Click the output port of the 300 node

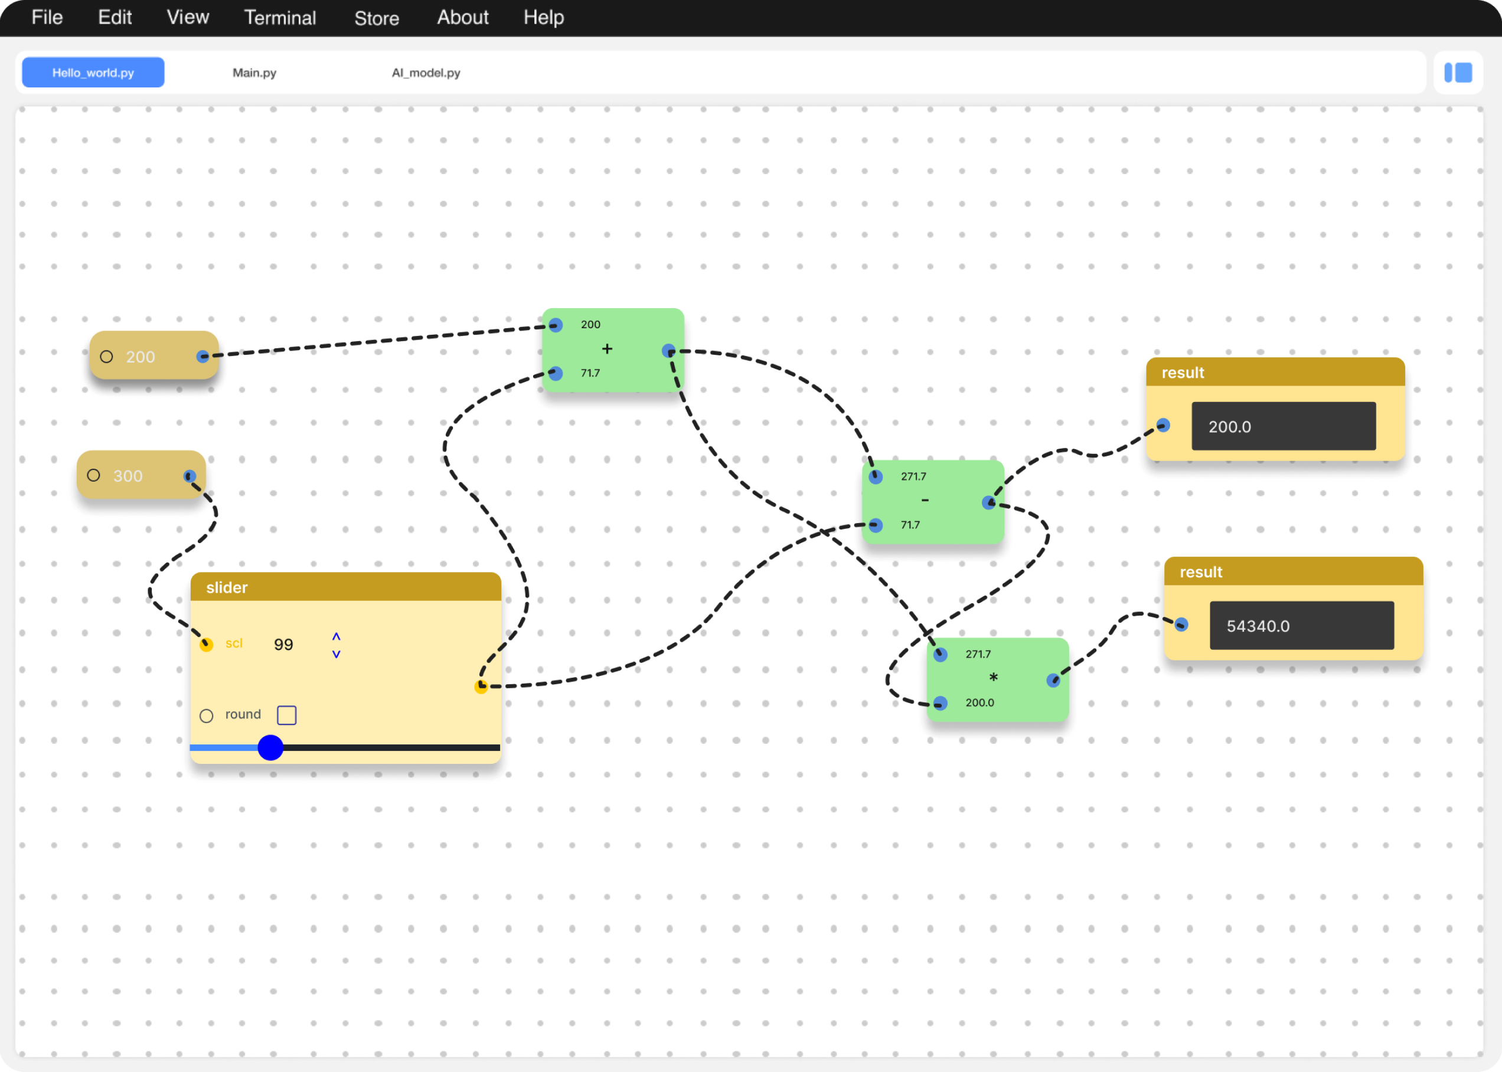190,476
